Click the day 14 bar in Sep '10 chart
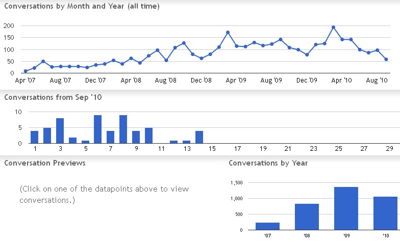This screenshot has width=400, height=243. [x=199, y=137]
